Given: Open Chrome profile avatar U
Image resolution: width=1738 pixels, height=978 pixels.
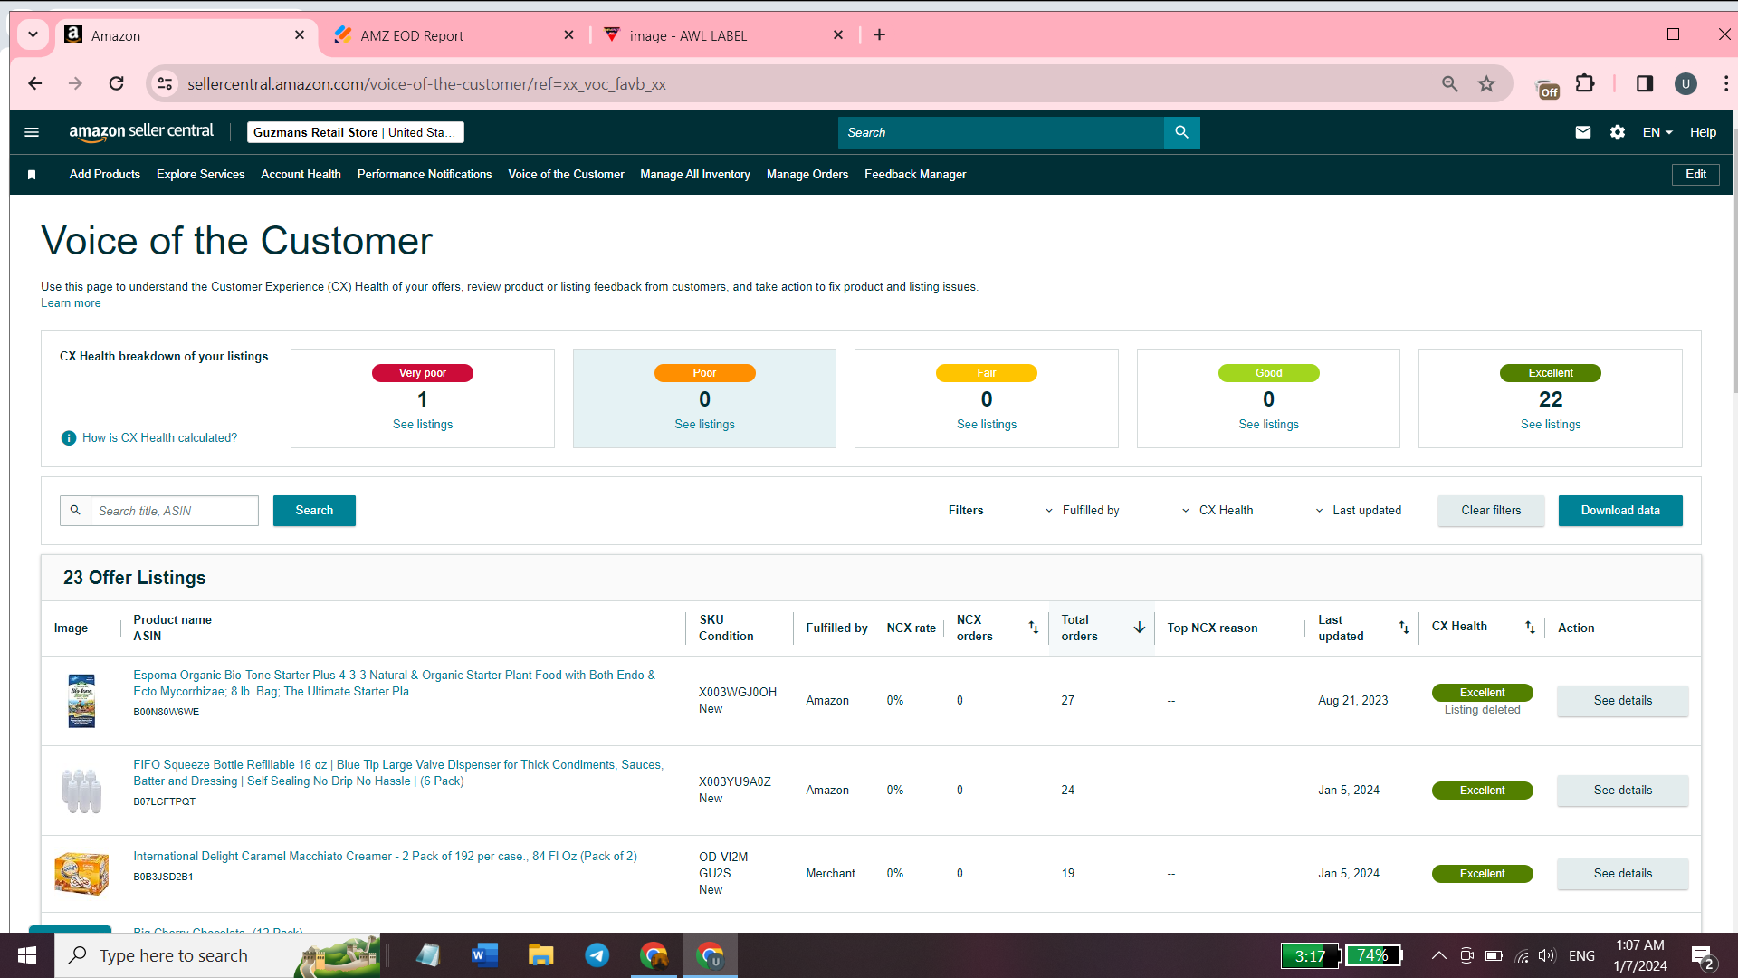Looking at the screenshot, I should pos(1685,84).
